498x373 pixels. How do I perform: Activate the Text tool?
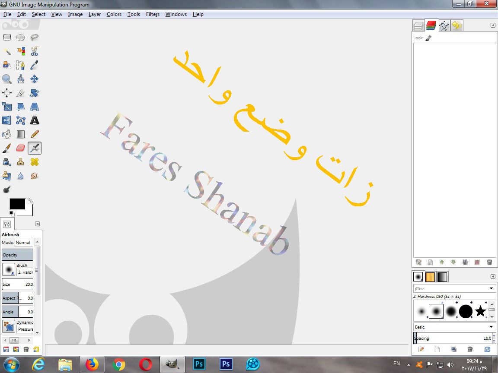click(35, 120)
